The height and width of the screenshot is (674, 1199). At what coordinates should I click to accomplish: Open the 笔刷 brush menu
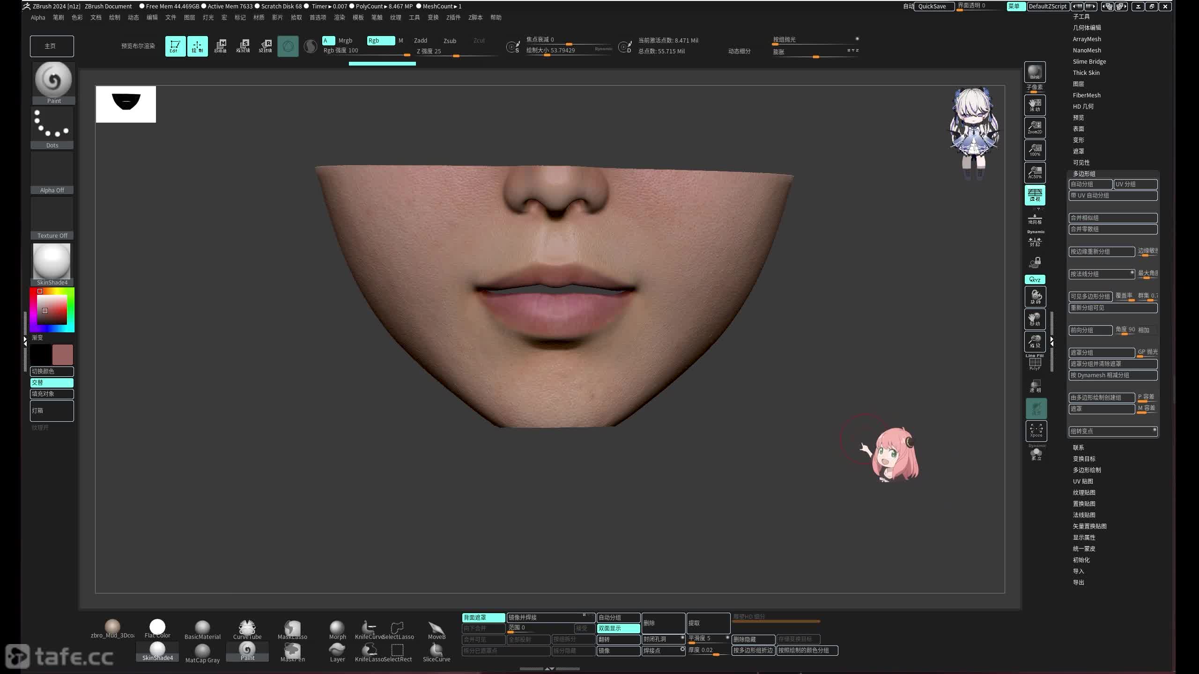tap(58, 17)
